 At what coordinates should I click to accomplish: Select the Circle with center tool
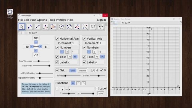[x=61, y=27]
